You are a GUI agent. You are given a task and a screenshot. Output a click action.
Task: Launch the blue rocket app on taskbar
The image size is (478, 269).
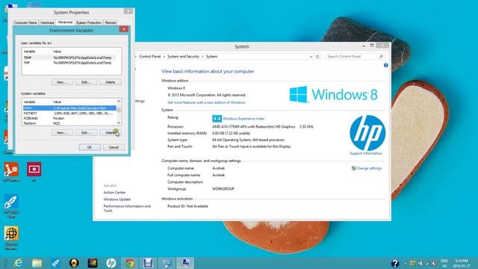(55, 262)
